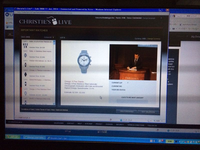Select the Lot 2 Seiko watch thumbnail
The height and width of the screenshot is (150, 200).
[x=25, y=55]
